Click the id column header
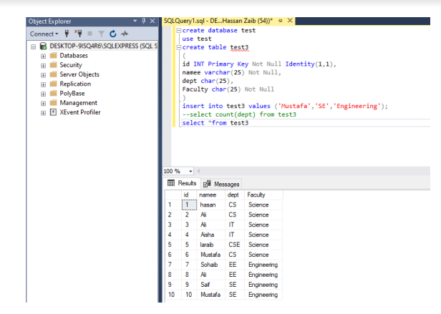 coord(189,195)
